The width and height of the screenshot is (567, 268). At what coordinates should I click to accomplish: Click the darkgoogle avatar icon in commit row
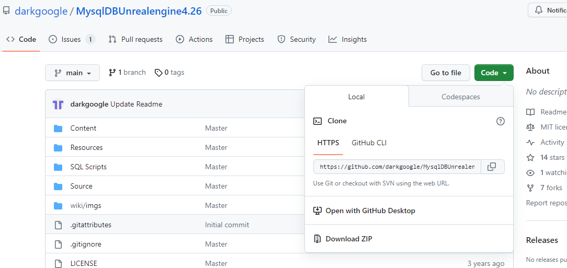pyautogui.click(x=58, y=104)
